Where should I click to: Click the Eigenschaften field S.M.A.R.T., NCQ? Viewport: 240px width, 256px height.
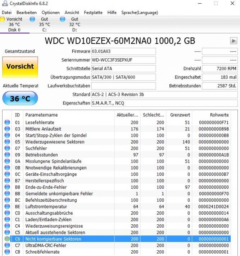coord(164,103)
